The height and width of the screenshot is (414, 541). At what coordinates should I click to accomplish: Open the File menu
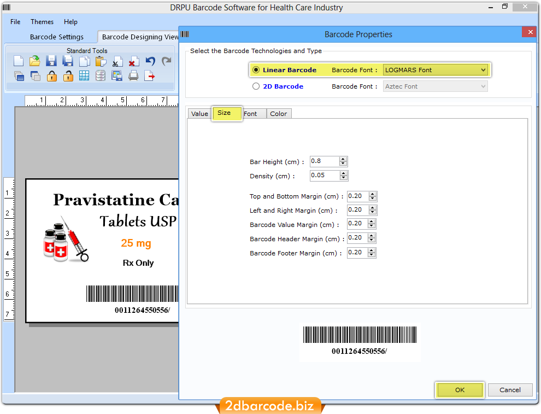(15, 22)
